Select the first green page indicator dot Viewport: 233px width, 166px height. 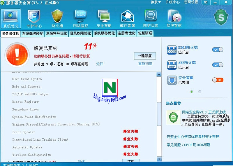click(192, 92)
